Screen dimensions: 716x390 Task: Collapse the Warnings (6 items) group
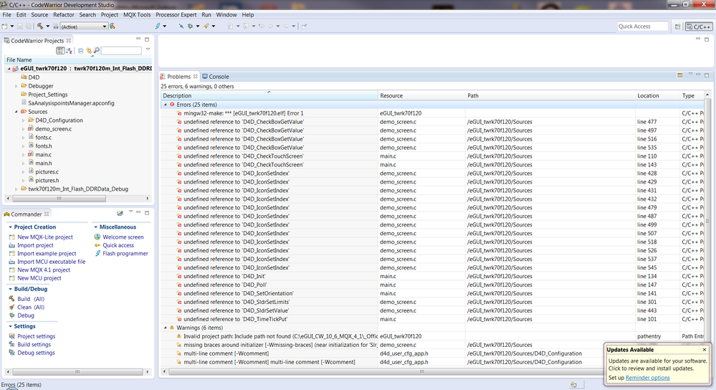pyautogui.click(x=166, y=328)
